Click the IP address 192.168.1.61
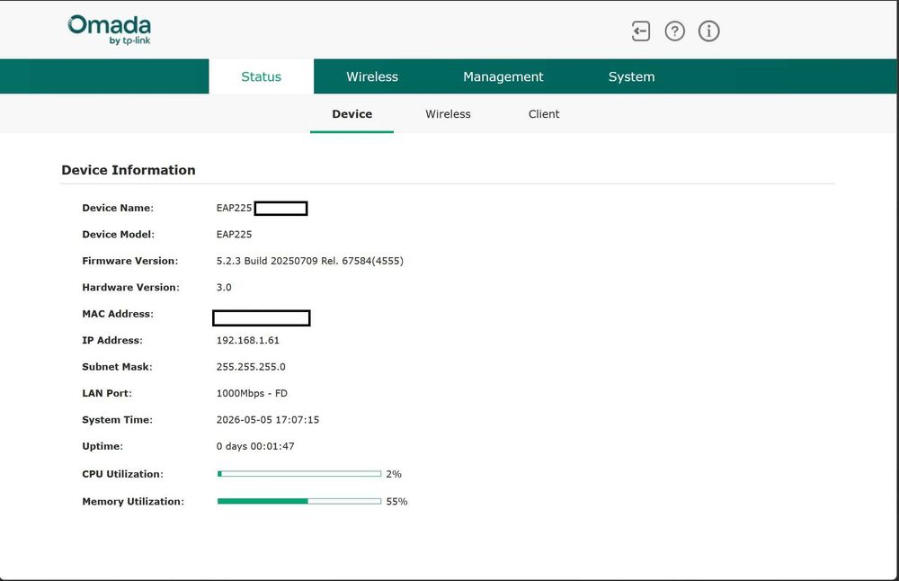The width and height of the screenshot is (899, 581). coord(248,340)
